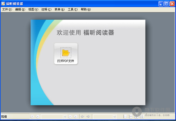Select continuous page layout icon
Image resolution: width=176 pixels, height=121 pixels.
coord(131,117)
